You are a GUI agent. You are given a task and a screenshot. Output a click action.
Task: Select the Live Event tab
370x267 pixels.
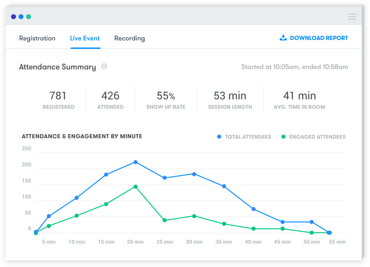[85, 38]
